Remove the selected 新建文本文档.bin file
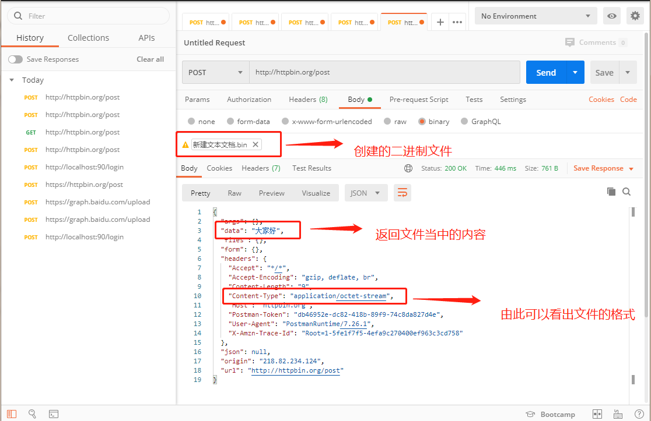Image resolution: width=651 pixels, height=421 pixels. click(256, 144)
